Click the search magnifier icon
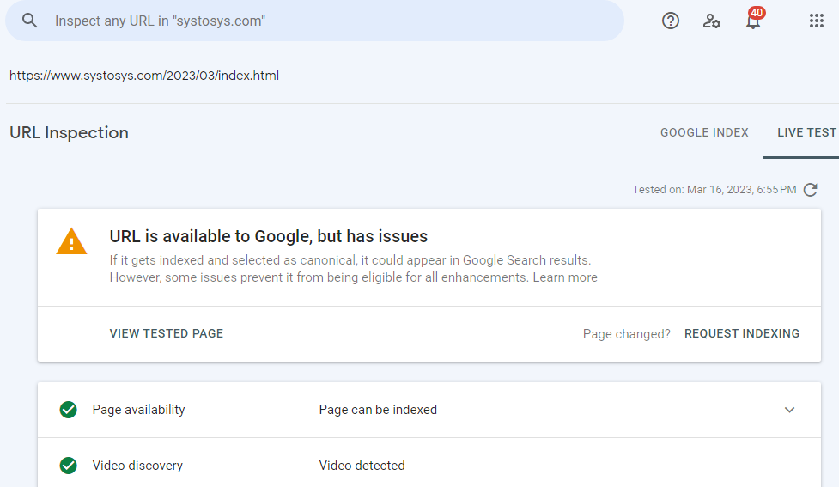 [30, 21]
